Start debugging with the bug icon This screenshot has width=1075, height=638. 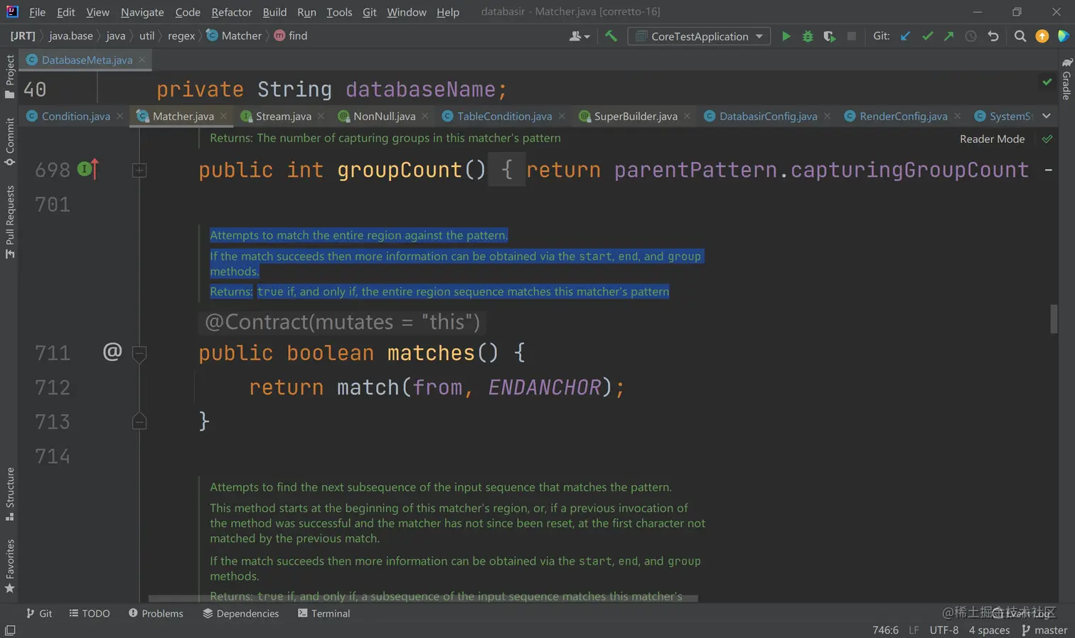pos(808,36)
